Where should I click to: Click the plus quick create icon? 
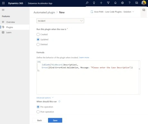[x=101, y=3]
